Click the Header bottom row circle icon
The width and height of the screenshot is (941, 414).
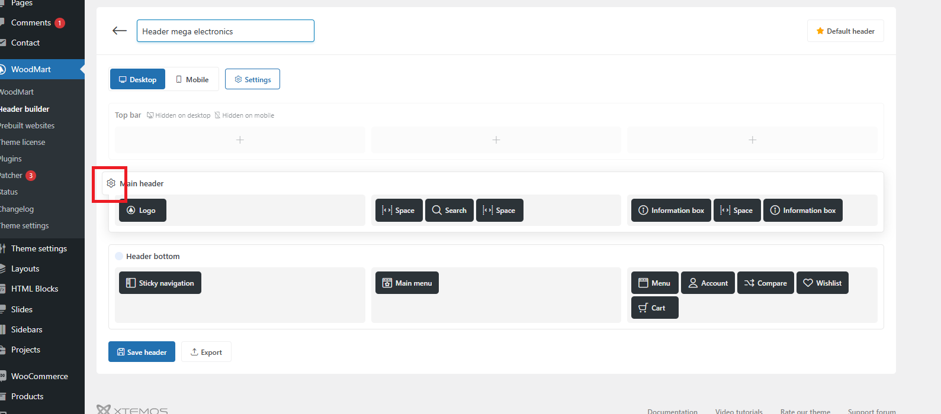pos(119,256)
